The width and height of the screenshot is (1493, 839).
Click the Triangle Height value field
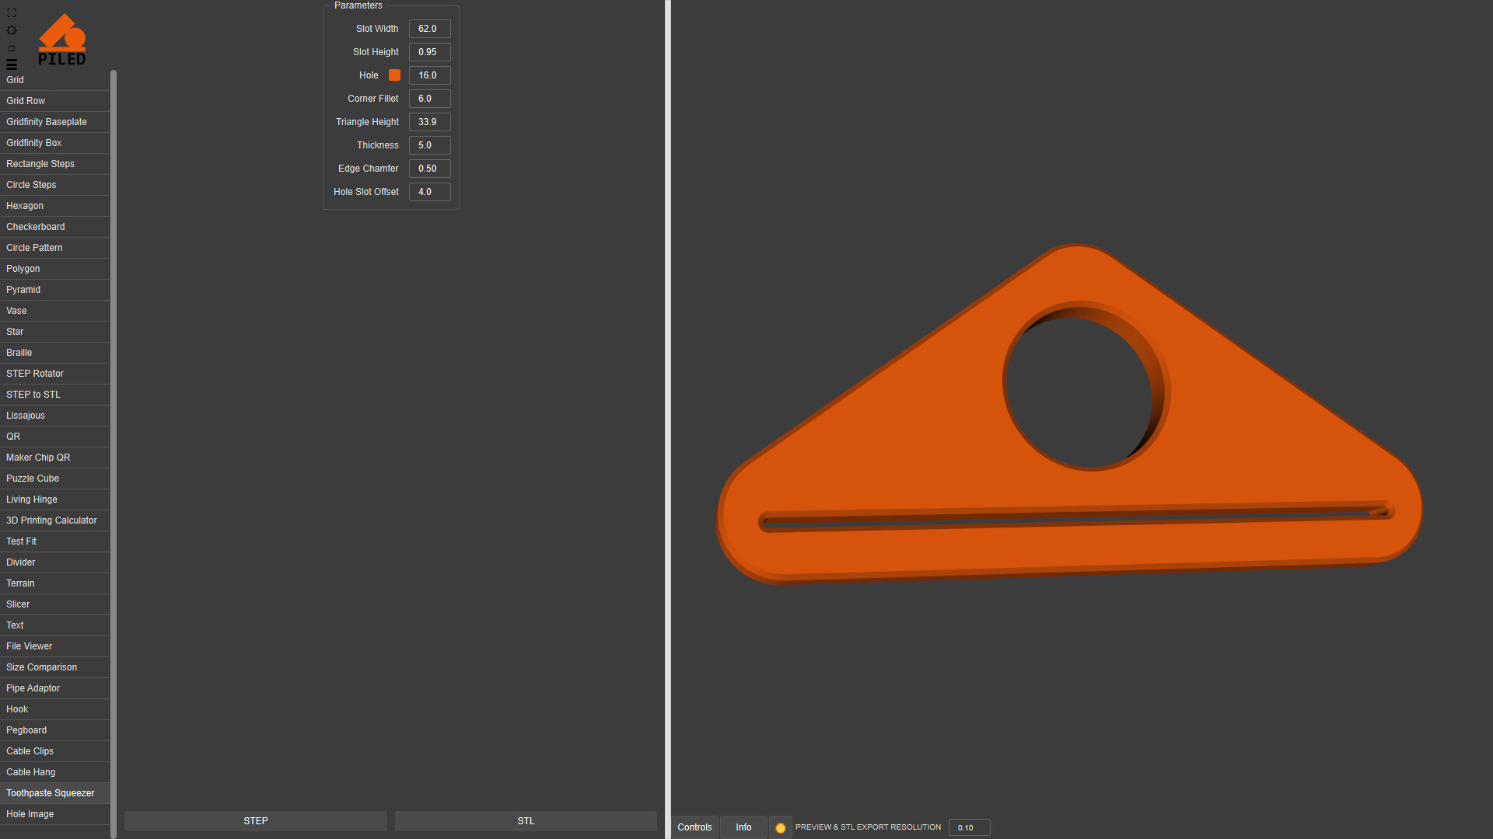point(429,122)
